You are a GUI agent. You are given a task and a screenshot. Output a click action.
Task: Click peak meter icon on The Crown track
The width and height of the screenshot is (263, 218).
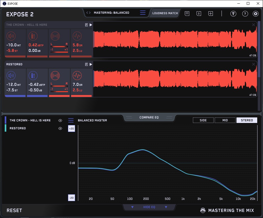[x=33, y=36]
